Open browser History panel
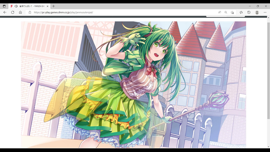The image size is (270, 152). pyautogui.click(x=249, y=12)
